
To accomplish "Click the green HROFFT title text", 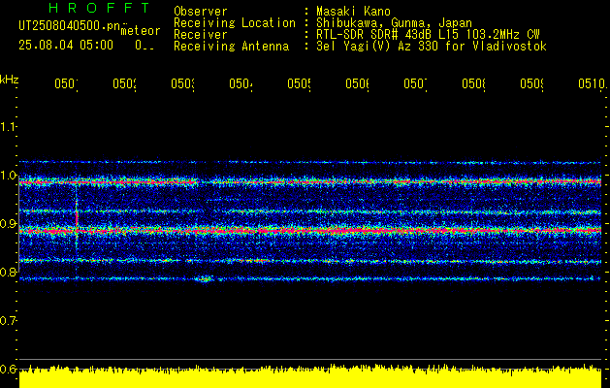I will (x=100, y=8).
